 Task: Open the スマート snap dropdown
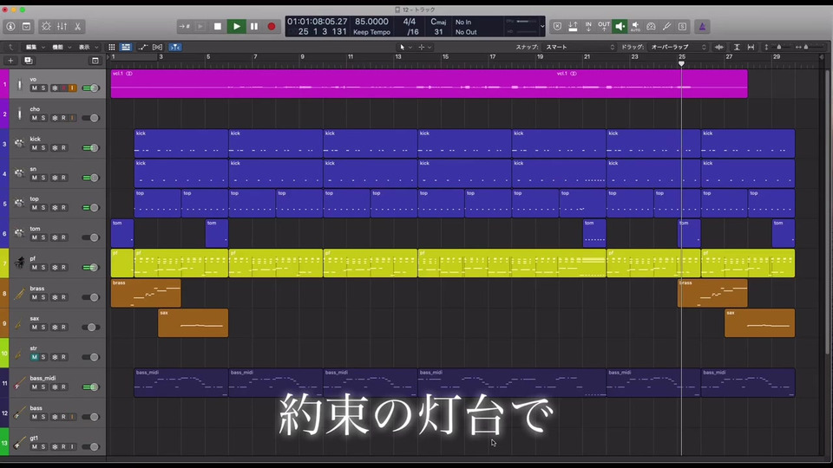(580, 47)
